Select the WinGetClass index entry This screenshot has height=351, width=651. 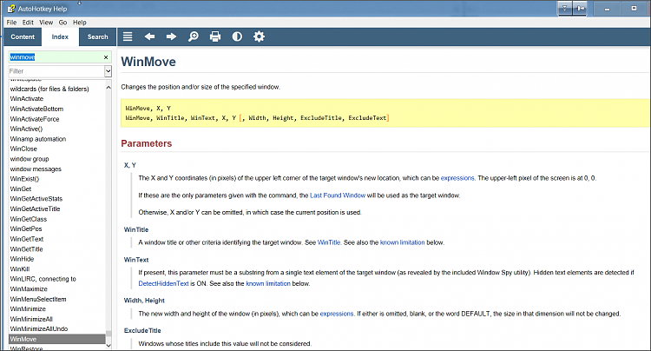[29, 219]
